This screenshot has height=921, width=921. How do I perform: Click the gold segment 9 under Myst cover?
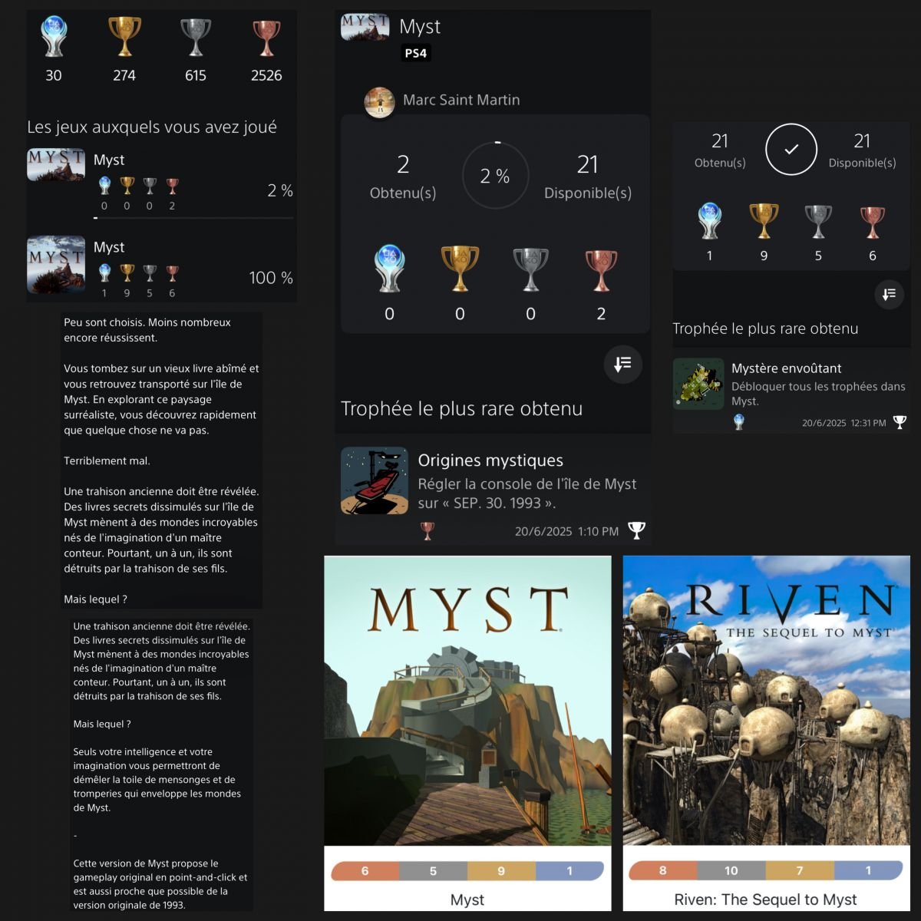(x=501, y=871)
